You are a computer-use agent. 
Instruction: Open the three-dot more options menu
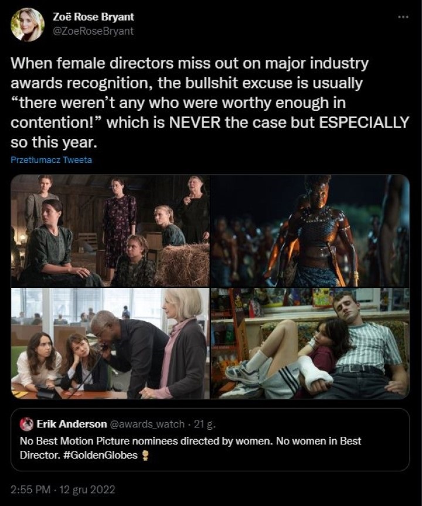[403, 17]
